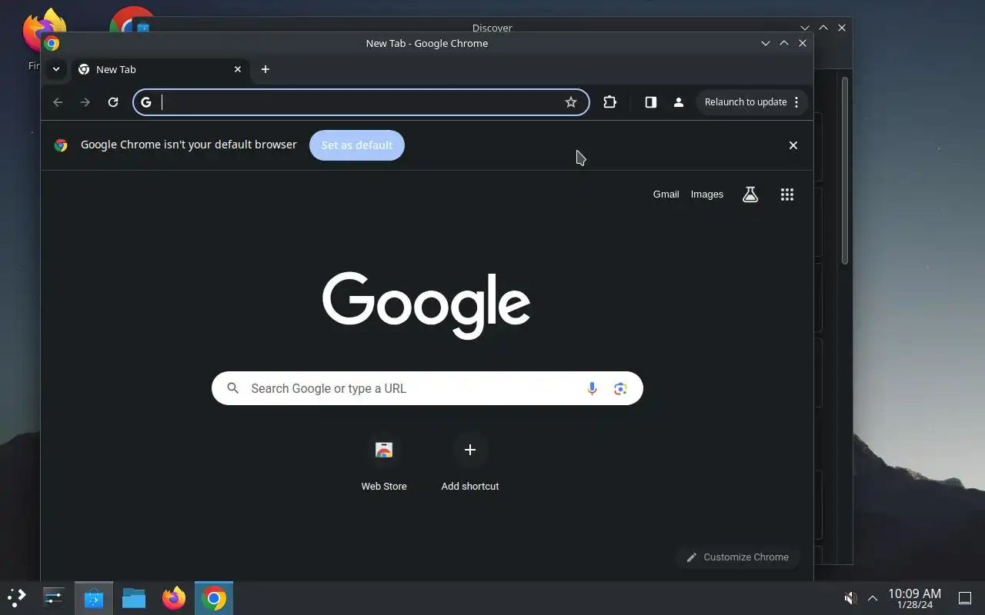Focus the address bar
The width and height of the screenshot is (985, 615).
coord(360,102)
